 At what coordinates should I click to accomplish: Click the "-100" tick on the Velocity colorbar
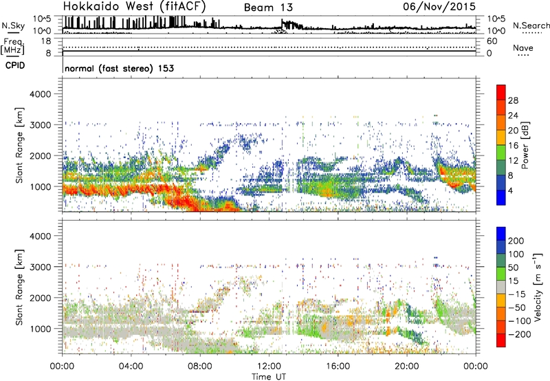520,320
